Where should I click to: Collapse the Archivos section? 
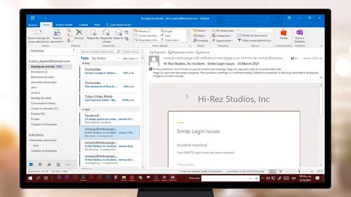30,135
